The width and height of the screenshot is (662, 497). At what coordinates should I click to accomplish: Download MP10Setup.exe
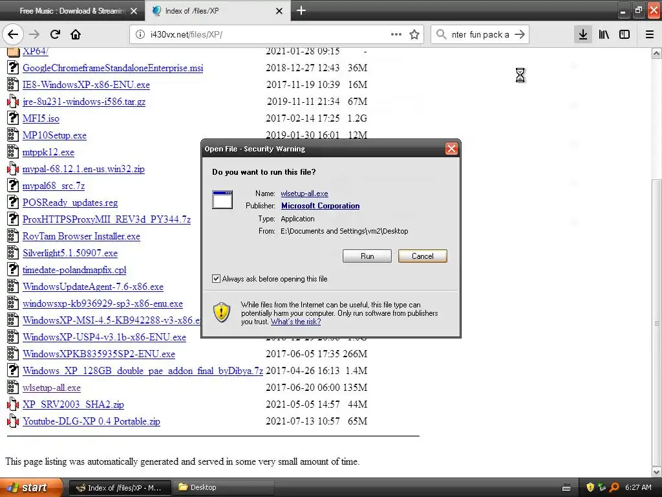54,135
